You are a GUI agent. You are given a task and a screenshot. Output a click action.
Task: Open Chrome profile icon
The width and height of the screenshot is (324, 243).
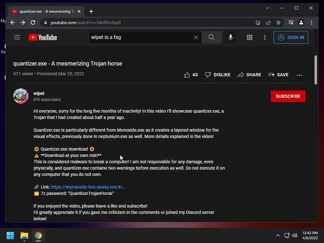[x=301, y=22]
